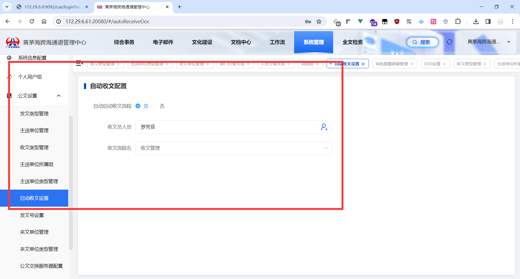Screen dimensions: 520x279
Task: Close the 自动收文设置 page tab
Action: tap(363, 64)
